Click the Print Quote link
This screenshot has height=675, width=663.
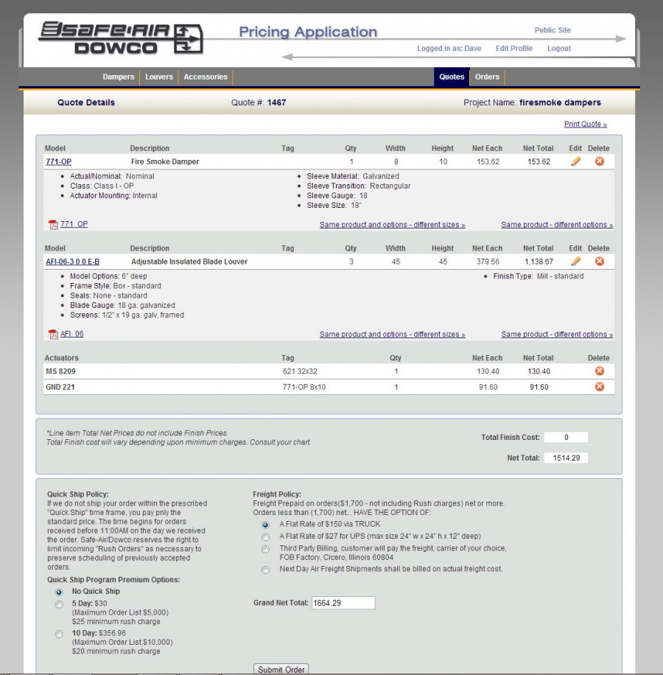(x=585, y=125)
